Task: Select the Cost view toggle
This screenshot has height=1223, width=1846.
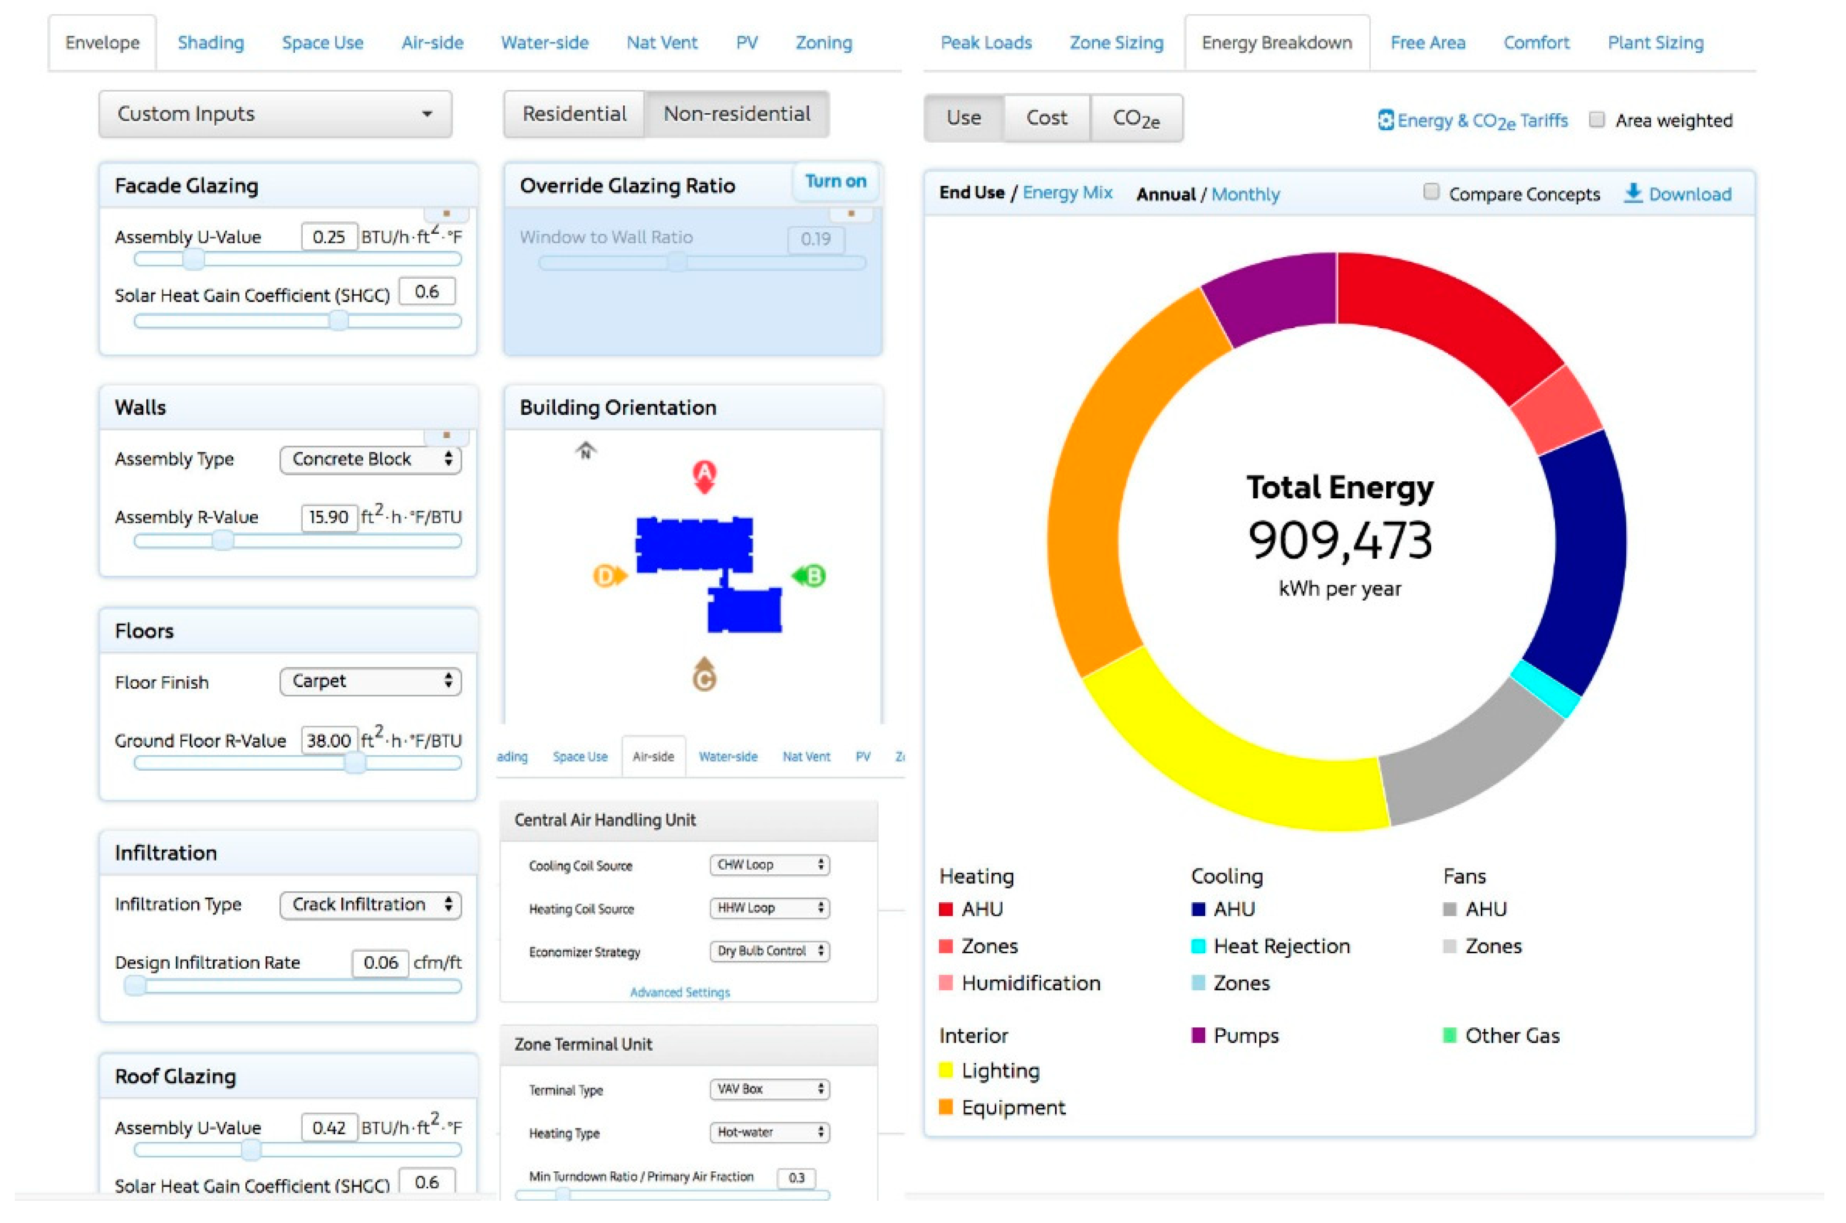Action: 1046,118
